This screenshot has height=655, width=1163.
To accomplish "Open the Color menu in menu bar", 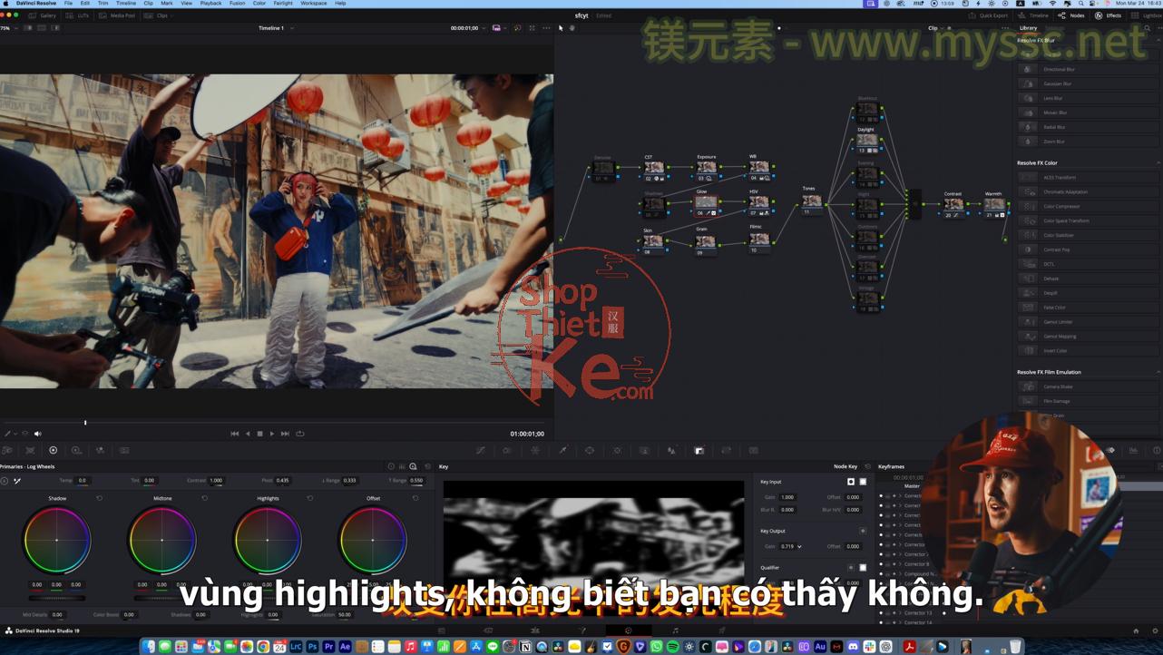I will click(x=259, y=4).
